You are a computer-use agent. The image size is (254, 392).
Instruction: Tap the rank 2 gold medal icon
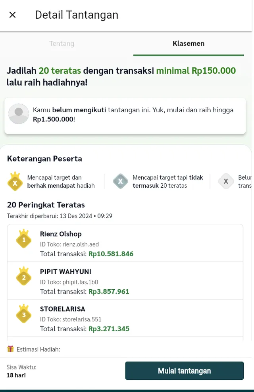pyautogui.click(x=24, y=277)
